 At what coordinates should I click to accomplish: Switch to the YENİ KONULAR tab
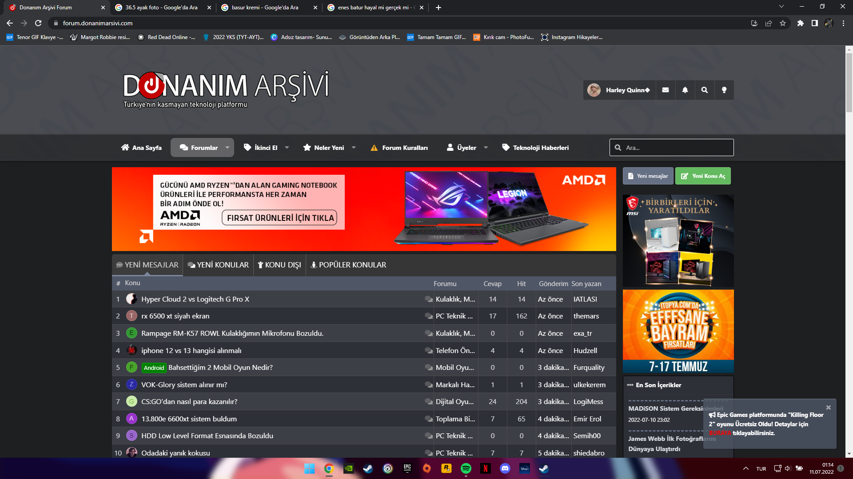tap(218, 265)
